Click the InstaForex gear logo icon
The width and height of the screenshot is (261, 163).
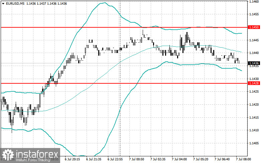[8, 155]
